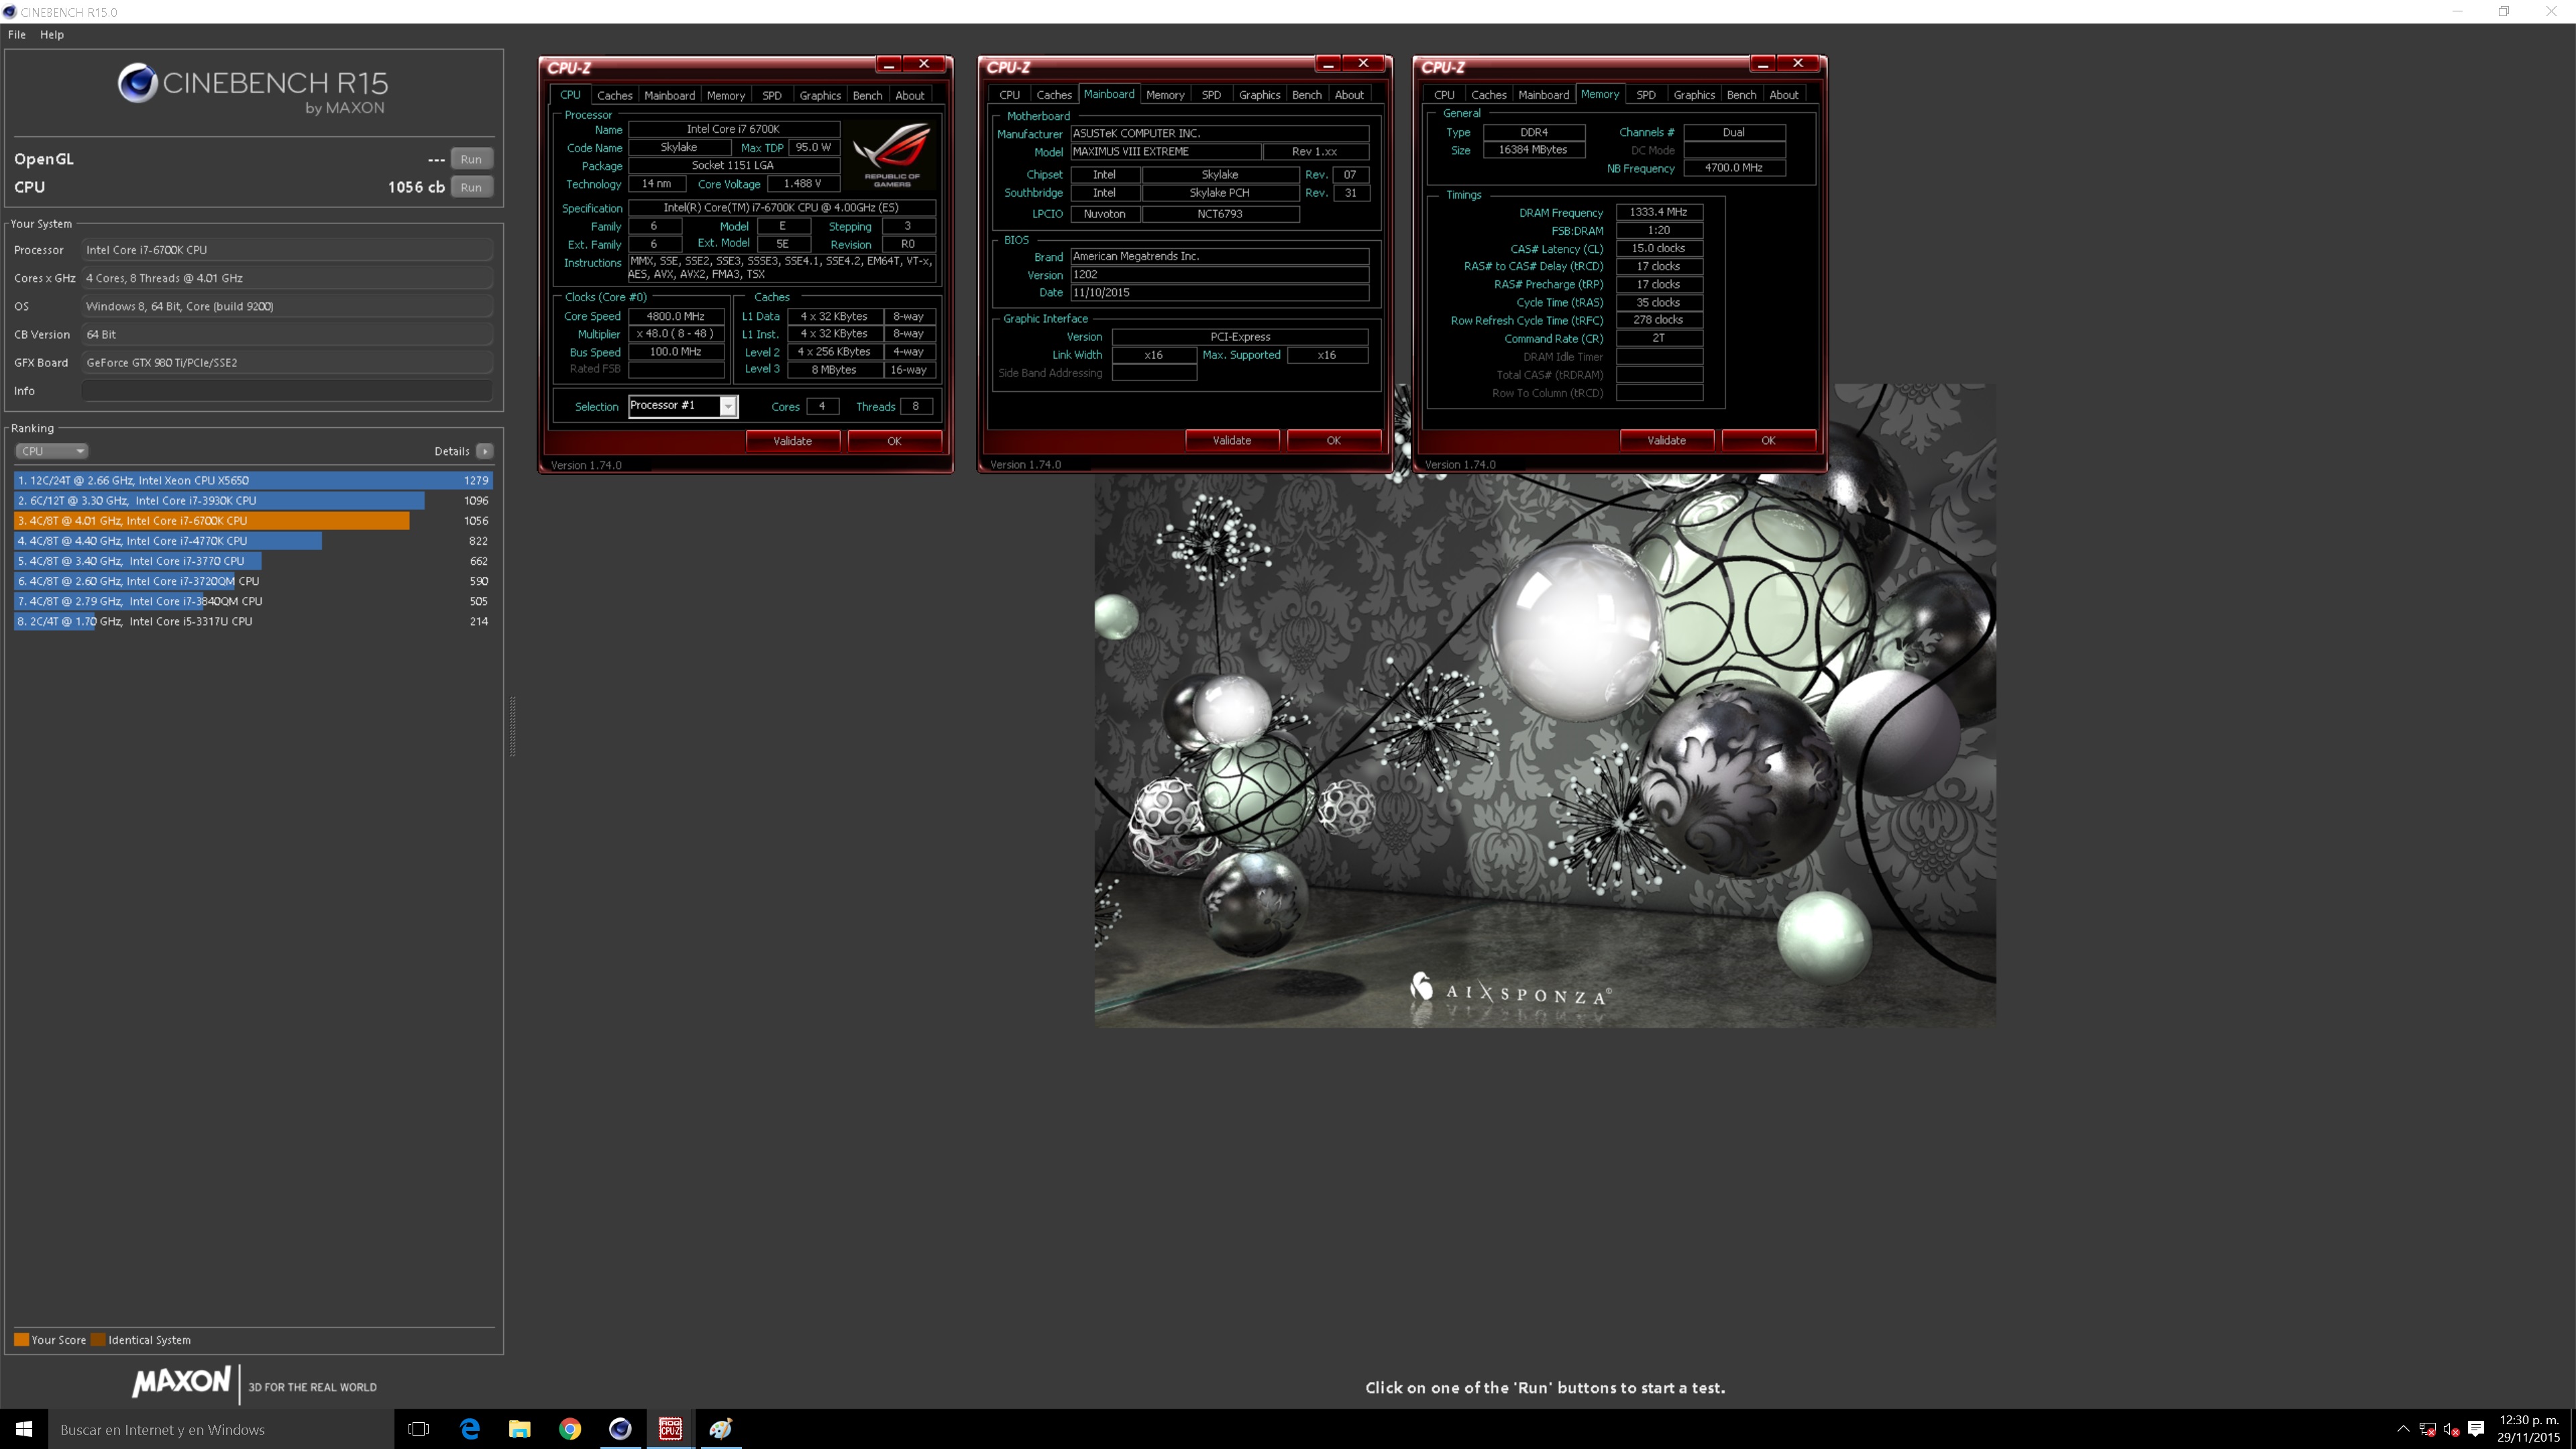Image resolution: width=2576 pixels, height=1449 pixels.
Task: Open CPU tab in Mainboard CPU-Z window
Action: (x=1009, y=95)
